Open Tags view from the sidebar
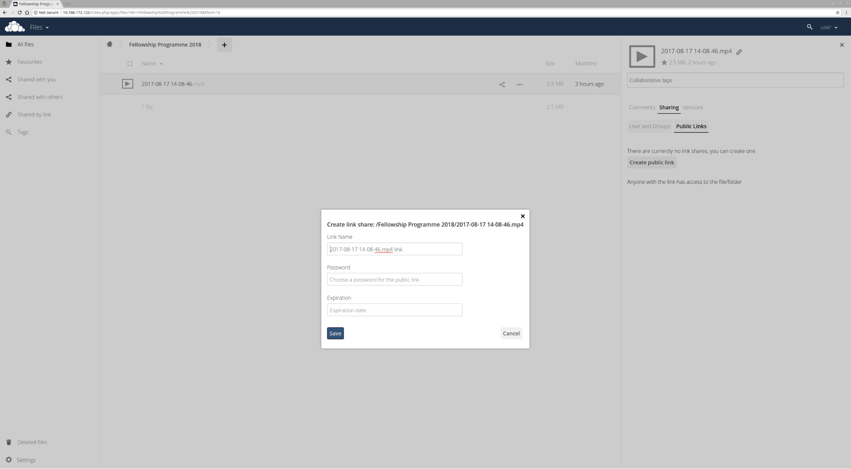This screenshot has width=851, height=469. (x=9, y=132)
